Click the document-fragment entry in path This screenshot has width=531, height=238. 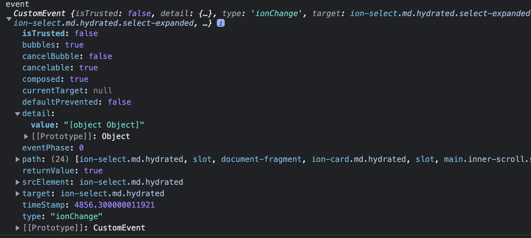(x=261, y=159)
